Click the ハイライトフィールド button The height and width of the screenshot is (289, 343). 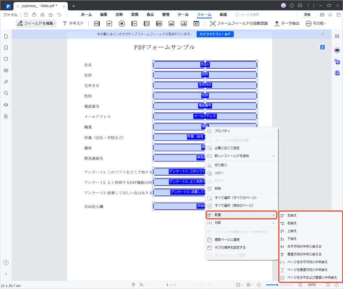click(x=215, y=34)
